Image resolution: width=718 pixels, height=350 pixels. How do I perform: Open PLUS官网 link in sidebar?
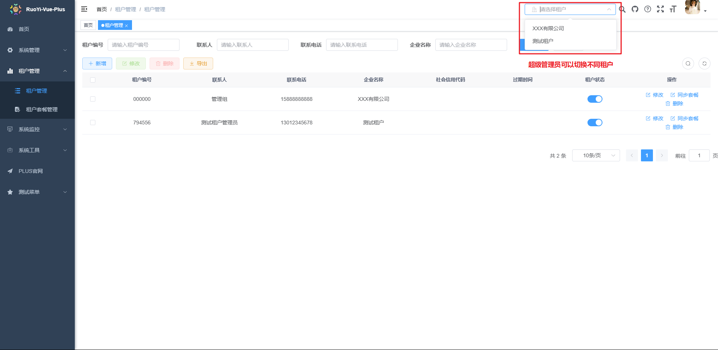[37, 171]
